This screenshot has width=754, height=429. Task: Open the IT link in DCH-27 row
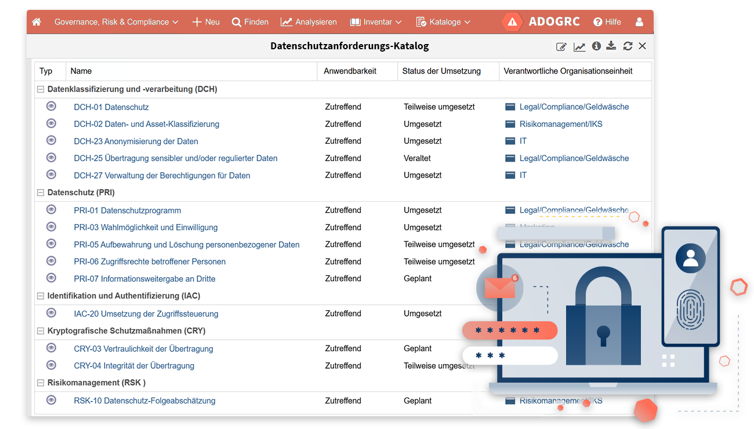tap(523, 175)
